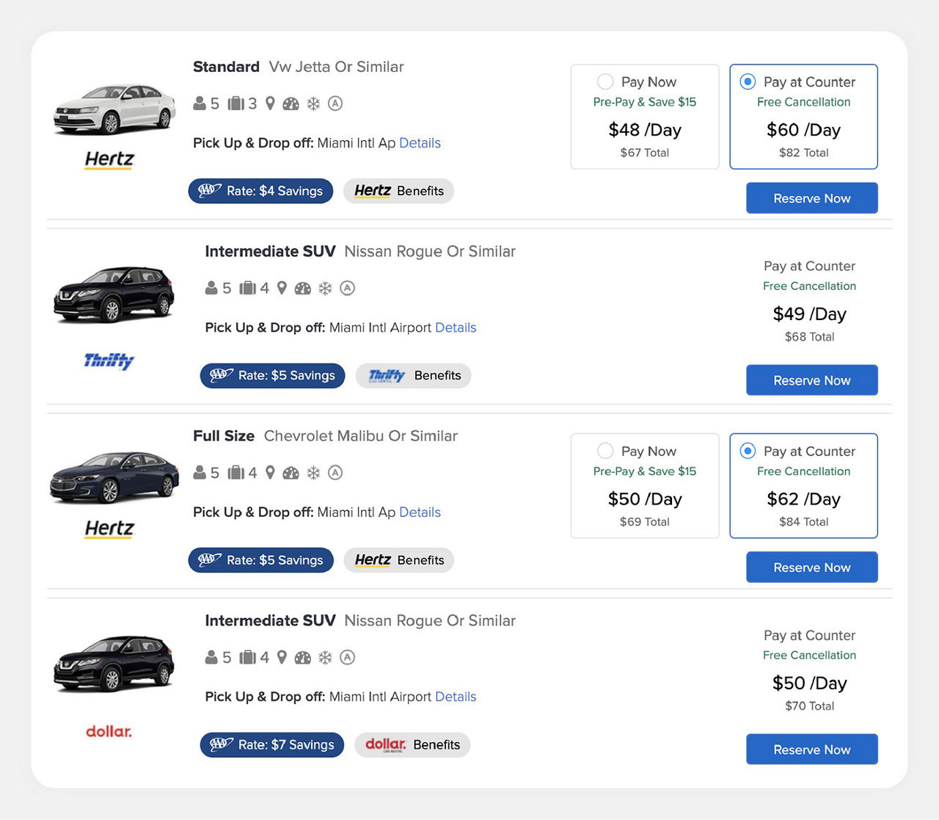Select Pay at Counter for the Chevrolet Malibu
This screenshot has height=820, width=939.
point(748,451)
